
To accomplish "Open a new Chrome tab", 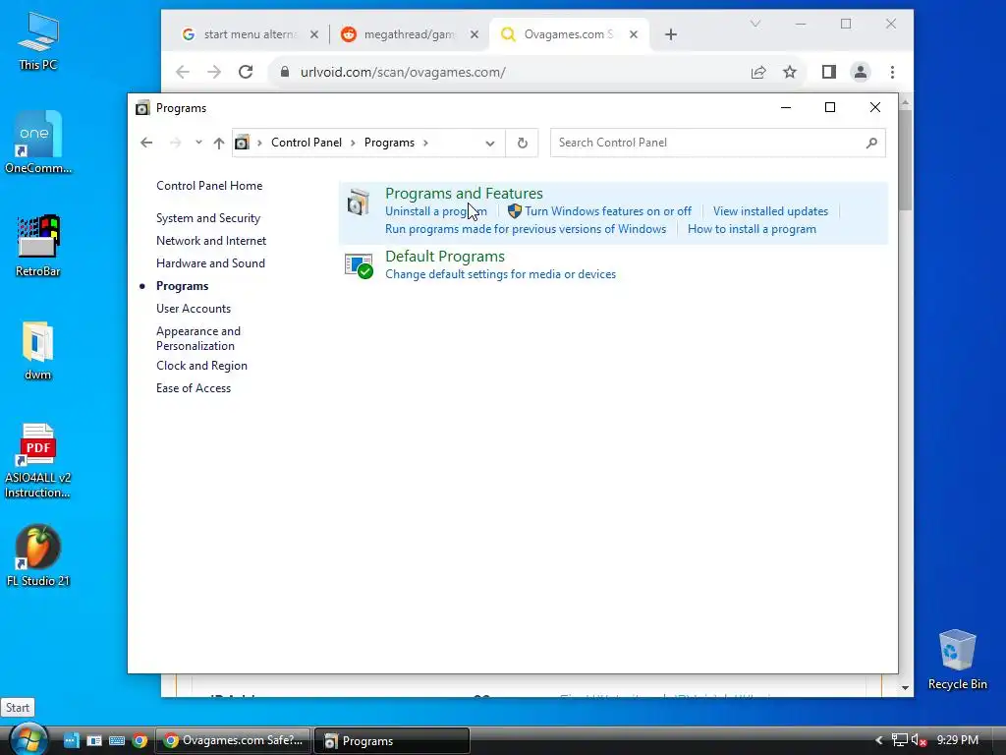I will point(671,34).
